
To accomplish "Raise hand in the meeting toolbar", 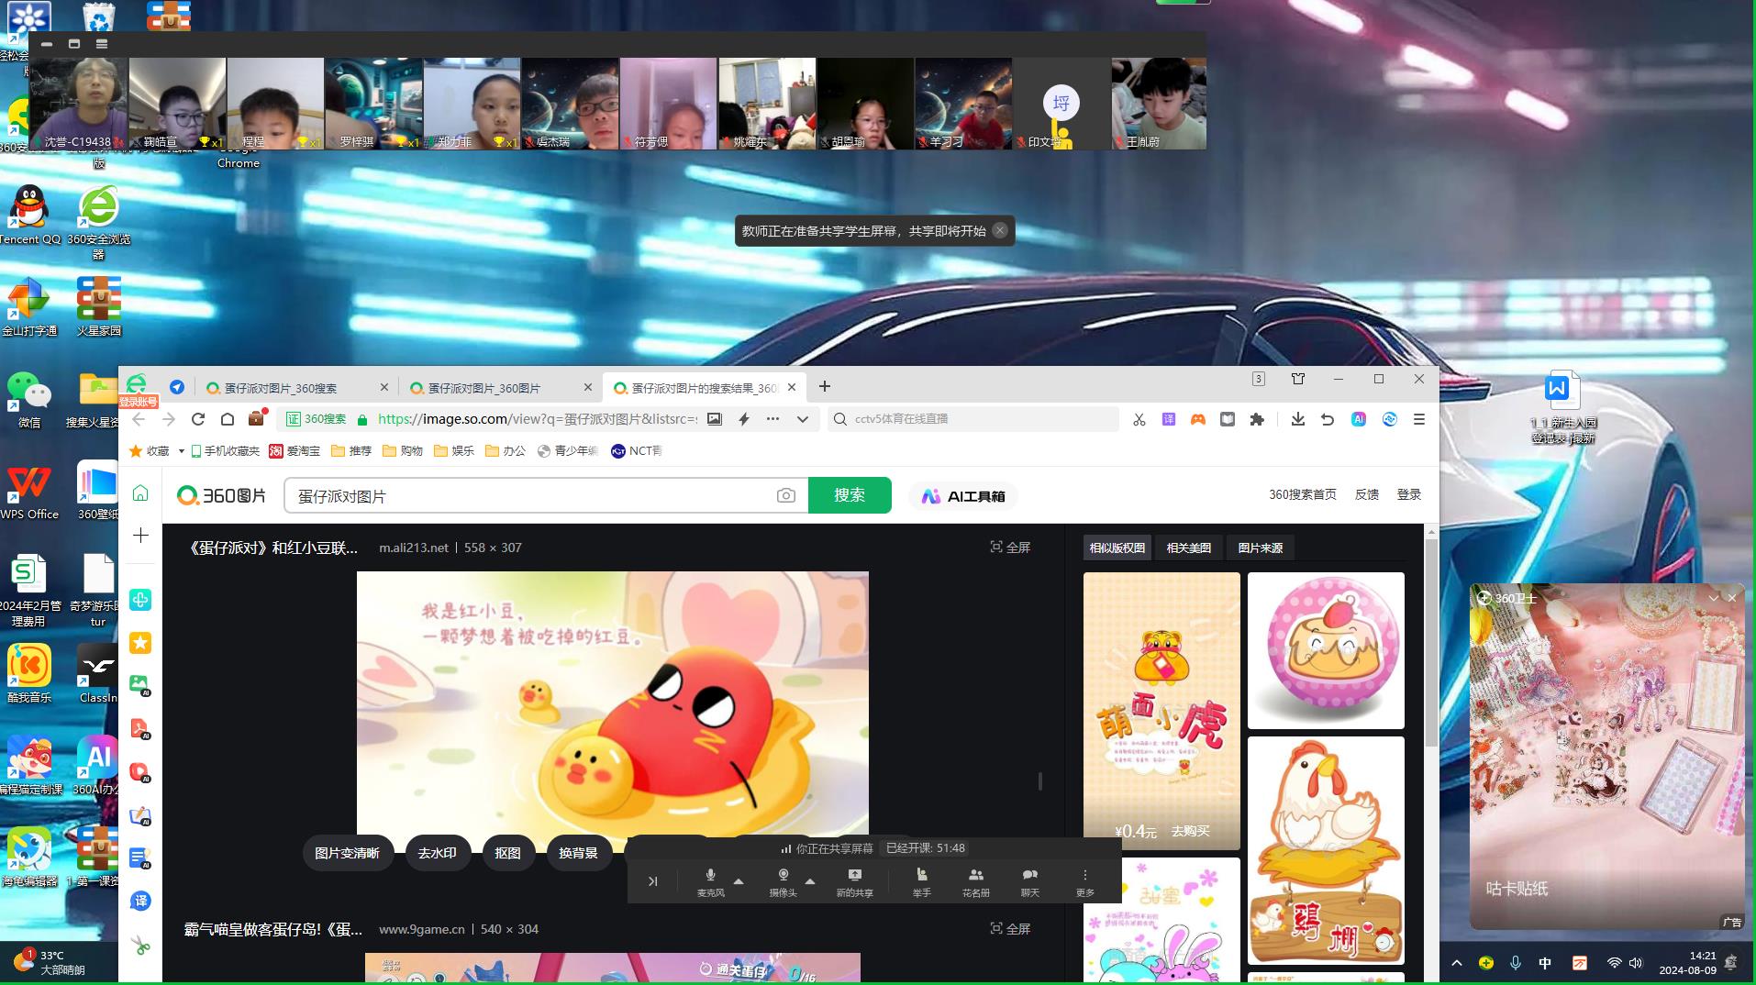I will [x=922, y=881].
